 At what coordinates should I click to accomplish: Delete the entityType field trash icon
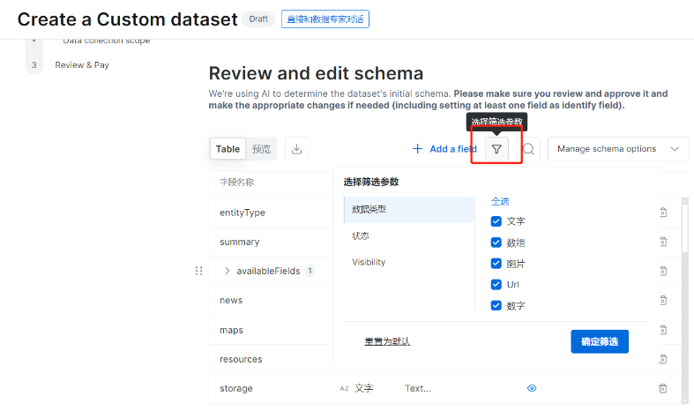pyautogui.click(x=663, y=213)
